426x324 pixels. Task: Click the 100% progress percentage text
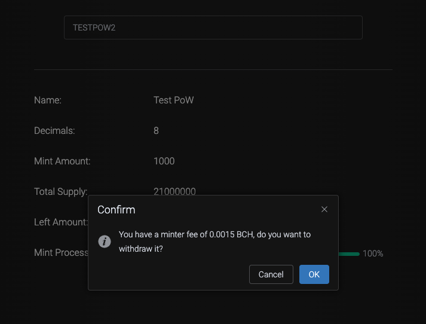pyautogui.click(x=373, y=253)
